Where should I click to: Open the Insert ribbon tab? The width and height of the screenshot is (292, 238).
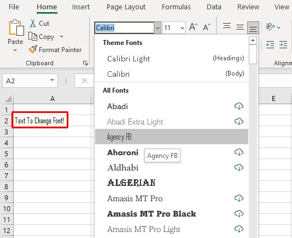click(81, 7)
